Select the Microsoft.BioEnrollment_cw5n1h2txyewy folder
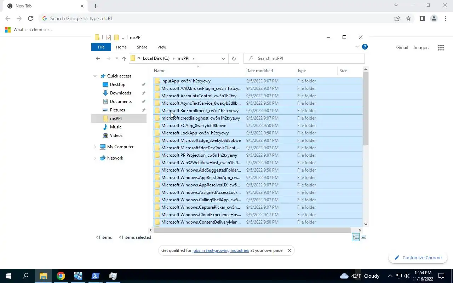The image size is (453, 283). tap(258, 111)
